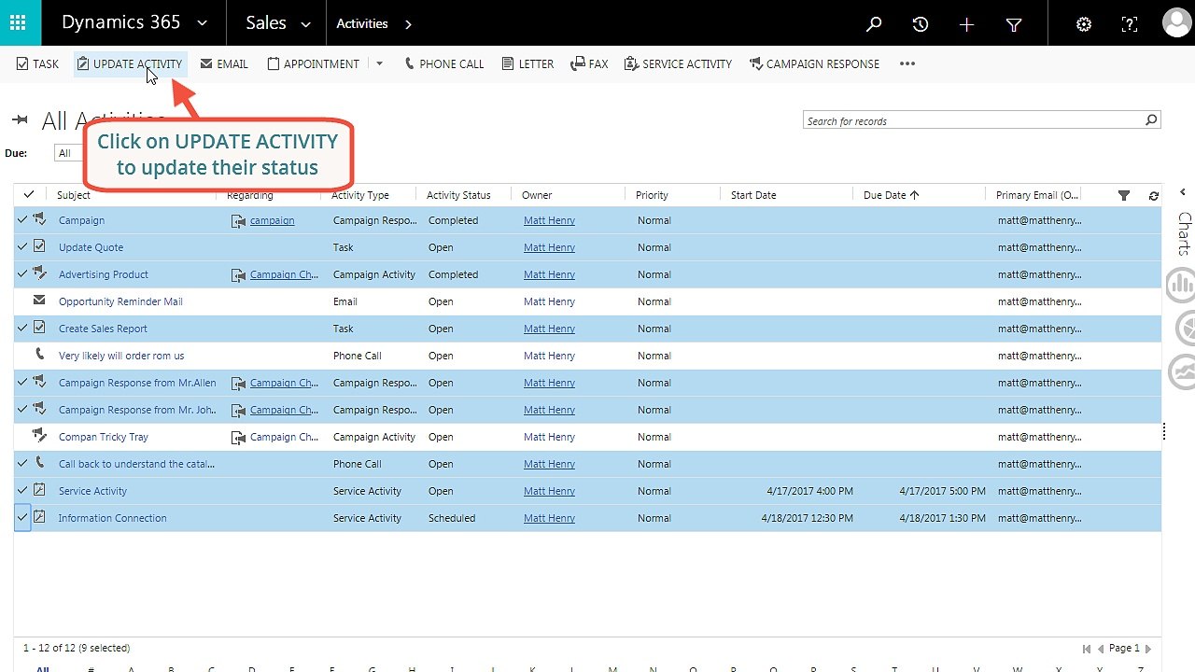Click '4/17/2017 5:00 PM' due date cell
This screenshot has width=1195, height=672.
click(942, 491)
